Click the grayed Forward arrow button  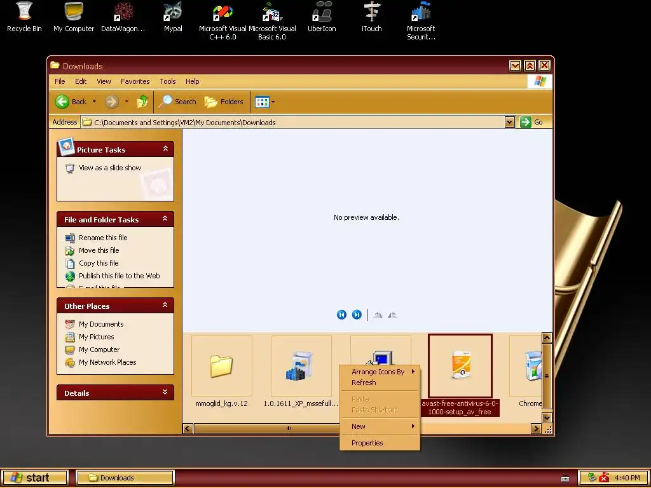112,102
